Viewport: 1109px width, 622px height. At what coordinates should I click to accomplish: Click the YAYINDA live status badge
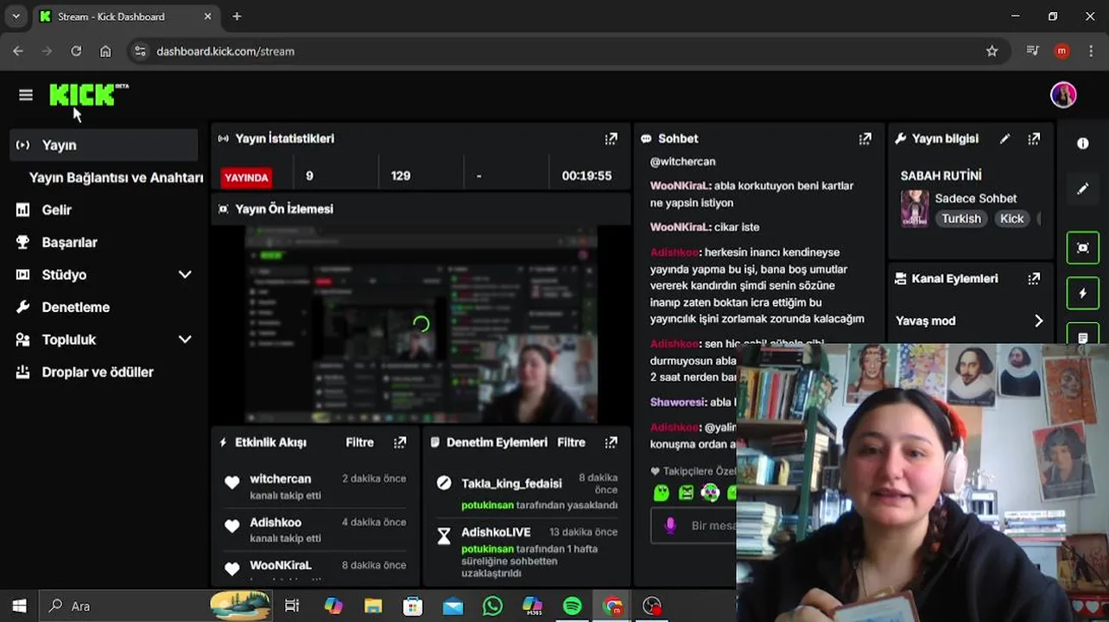point(246,177)
